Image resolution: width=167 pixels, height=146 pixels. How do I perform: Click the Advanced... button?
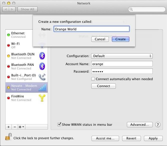140,124
